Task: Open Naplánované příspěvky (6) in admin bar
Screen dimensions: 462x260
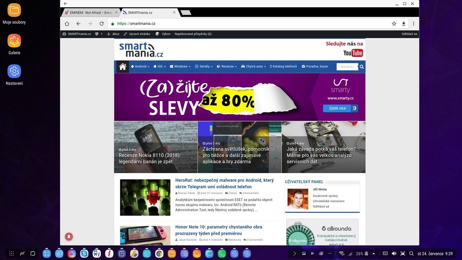Action: point(193,34)
